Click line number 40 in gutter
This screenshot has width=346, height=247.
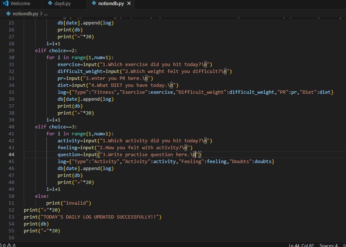point(11,127)
